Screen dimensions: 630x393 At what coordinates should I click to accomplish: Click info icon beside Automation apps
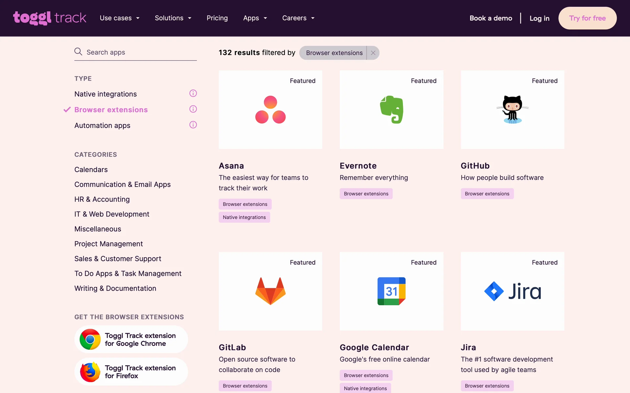[x=193, y=125]
